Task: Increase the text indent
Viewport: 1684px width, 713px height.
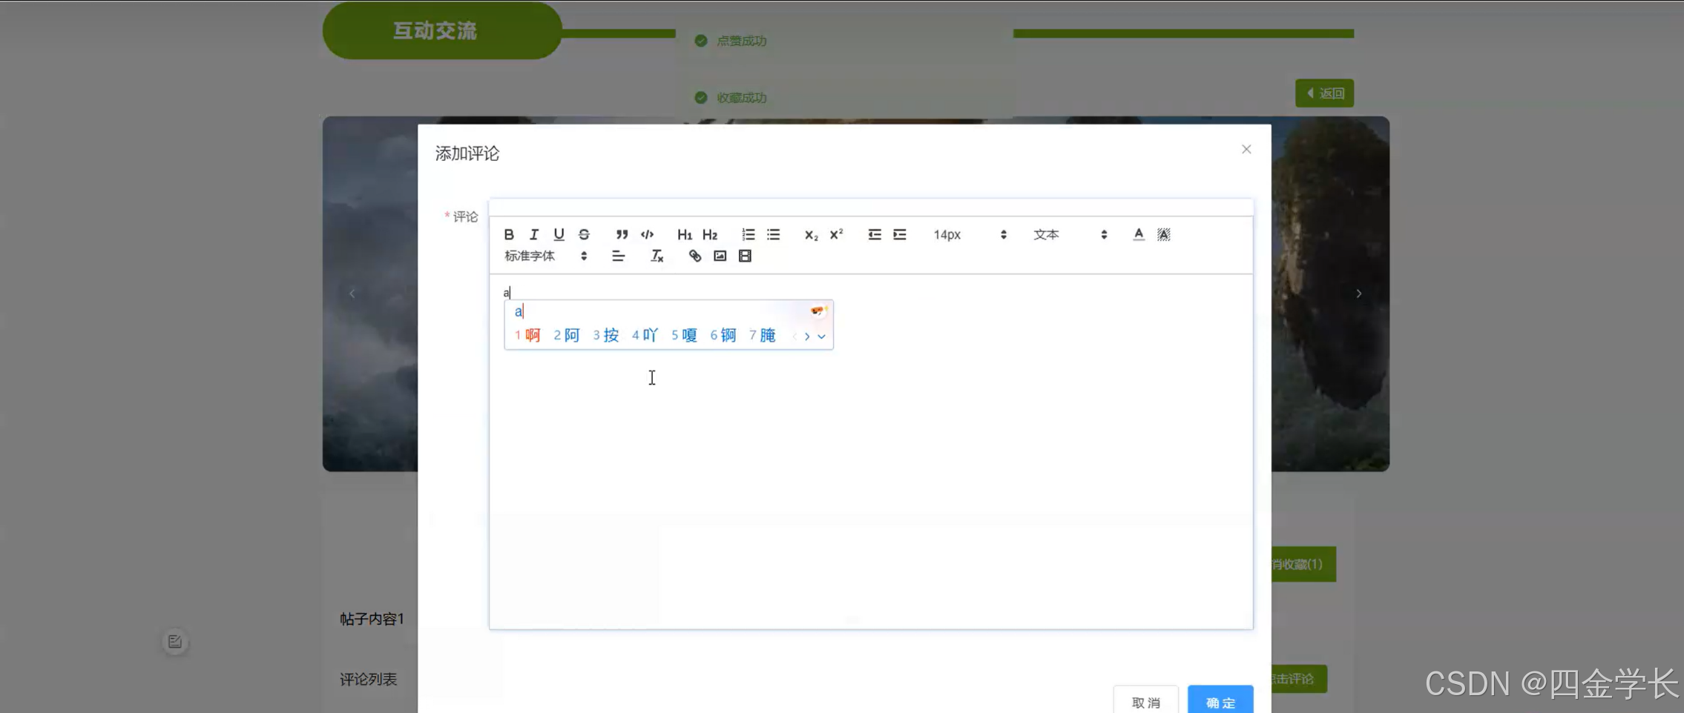Action: (x=900, y=234)
